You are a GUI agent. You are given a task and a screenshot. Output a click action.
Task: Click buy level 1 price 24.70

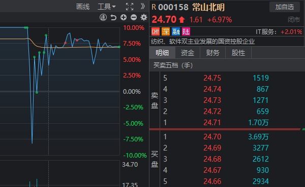coord(212,137)
